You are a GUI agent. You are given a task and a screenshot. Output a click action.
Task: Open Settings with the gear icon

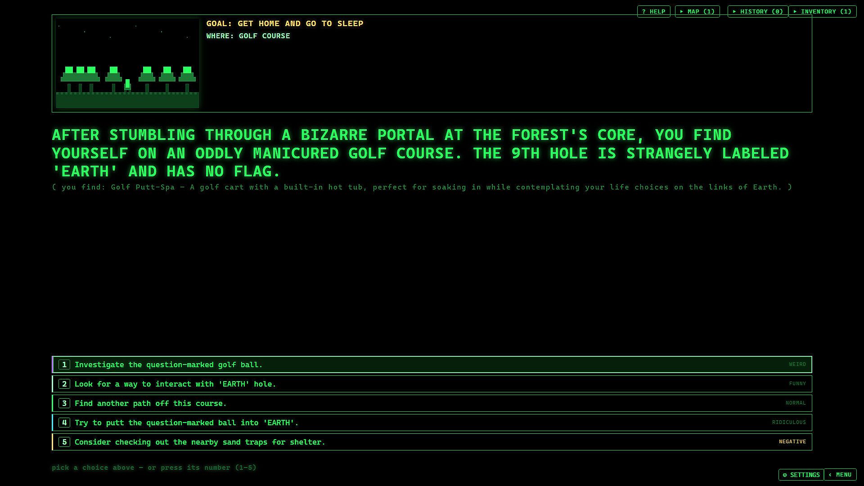[801, 475]
